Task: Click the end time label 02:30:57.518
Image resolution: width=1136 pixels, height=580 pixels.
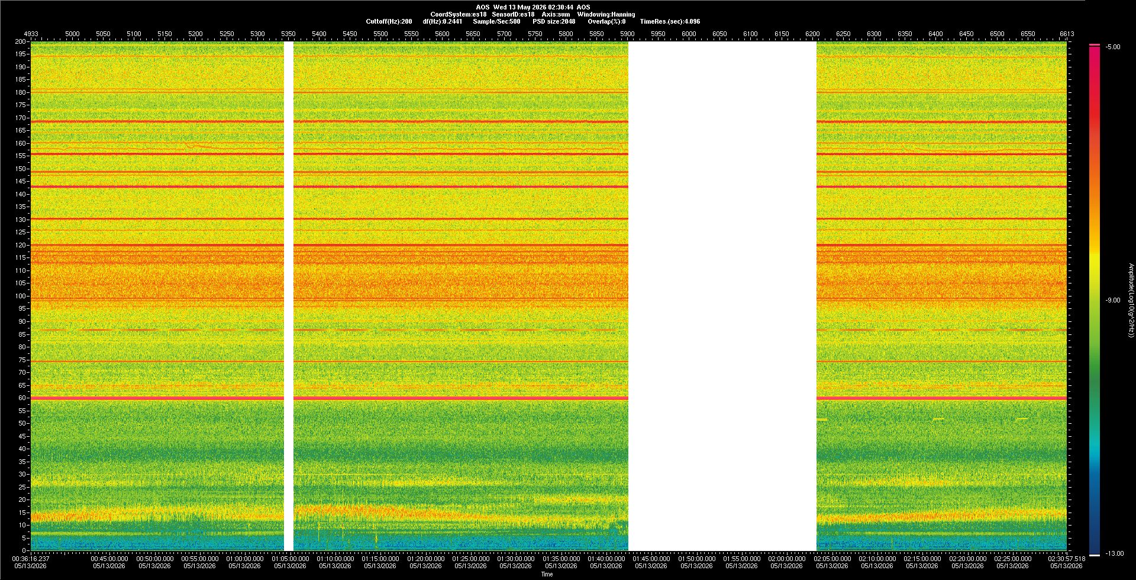Action: [x=1067, y=559]
